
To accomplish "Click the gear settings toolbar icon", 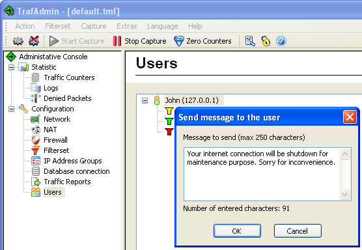I will [18, 41].
